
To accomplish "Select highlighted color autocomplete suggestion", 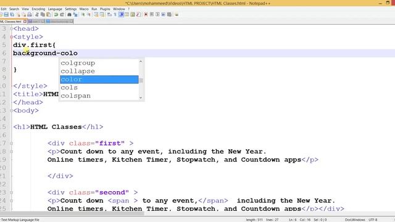I will 99,80.
